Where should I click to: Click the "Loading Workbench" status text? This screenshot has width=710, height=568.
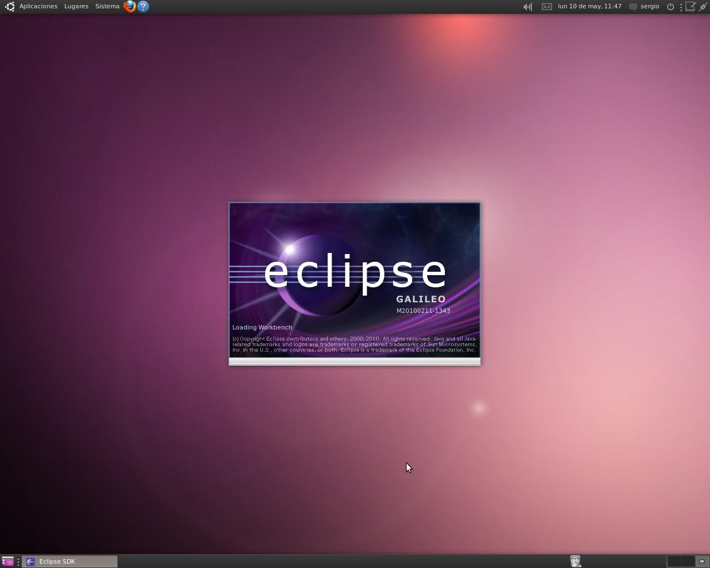262,327
